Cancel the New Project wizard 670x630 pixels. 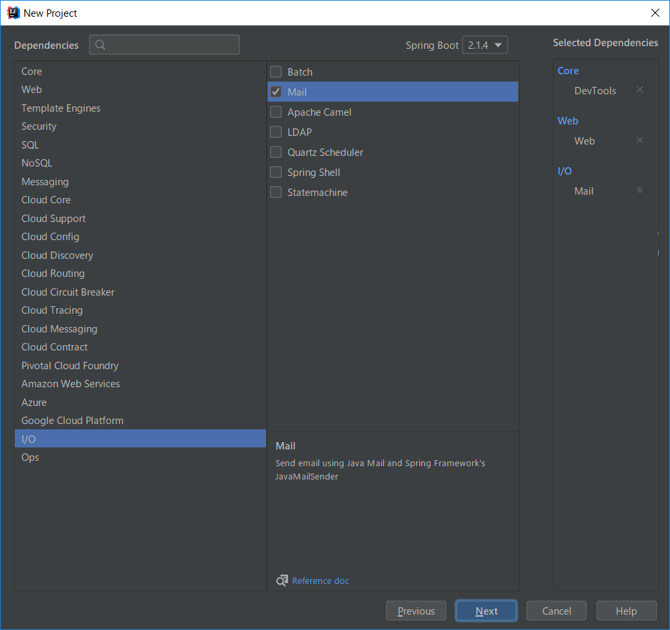(x=556, y=611)
